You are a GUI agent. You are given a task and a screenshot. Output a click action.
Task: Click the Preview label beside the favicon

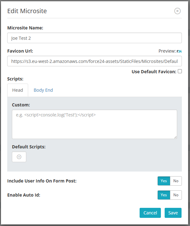click(167, 51)
